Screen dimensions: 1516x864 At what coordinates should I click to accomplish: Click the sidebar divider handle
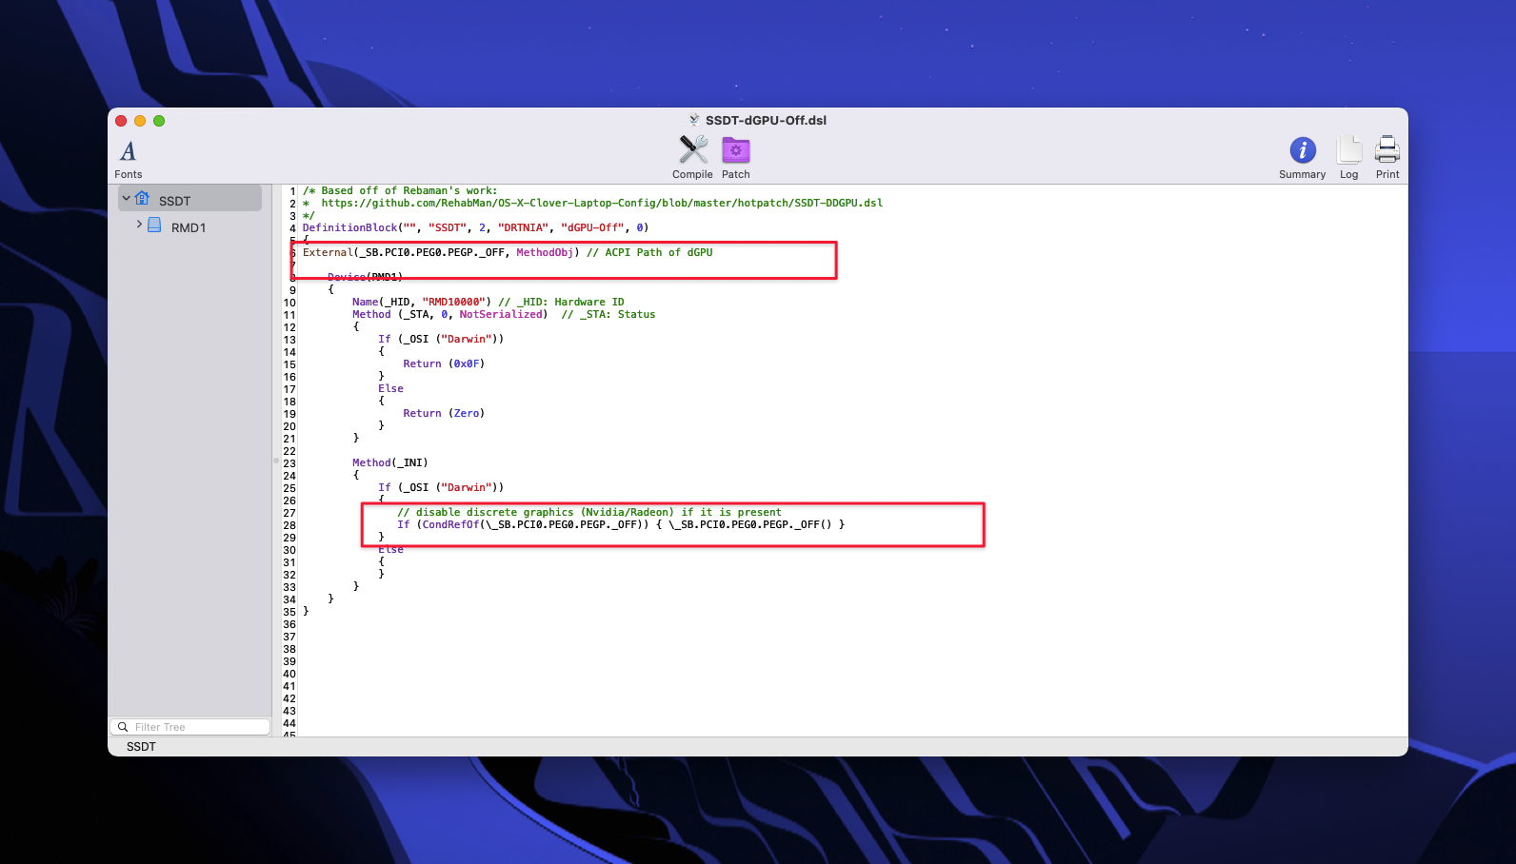tap(275, 461)
